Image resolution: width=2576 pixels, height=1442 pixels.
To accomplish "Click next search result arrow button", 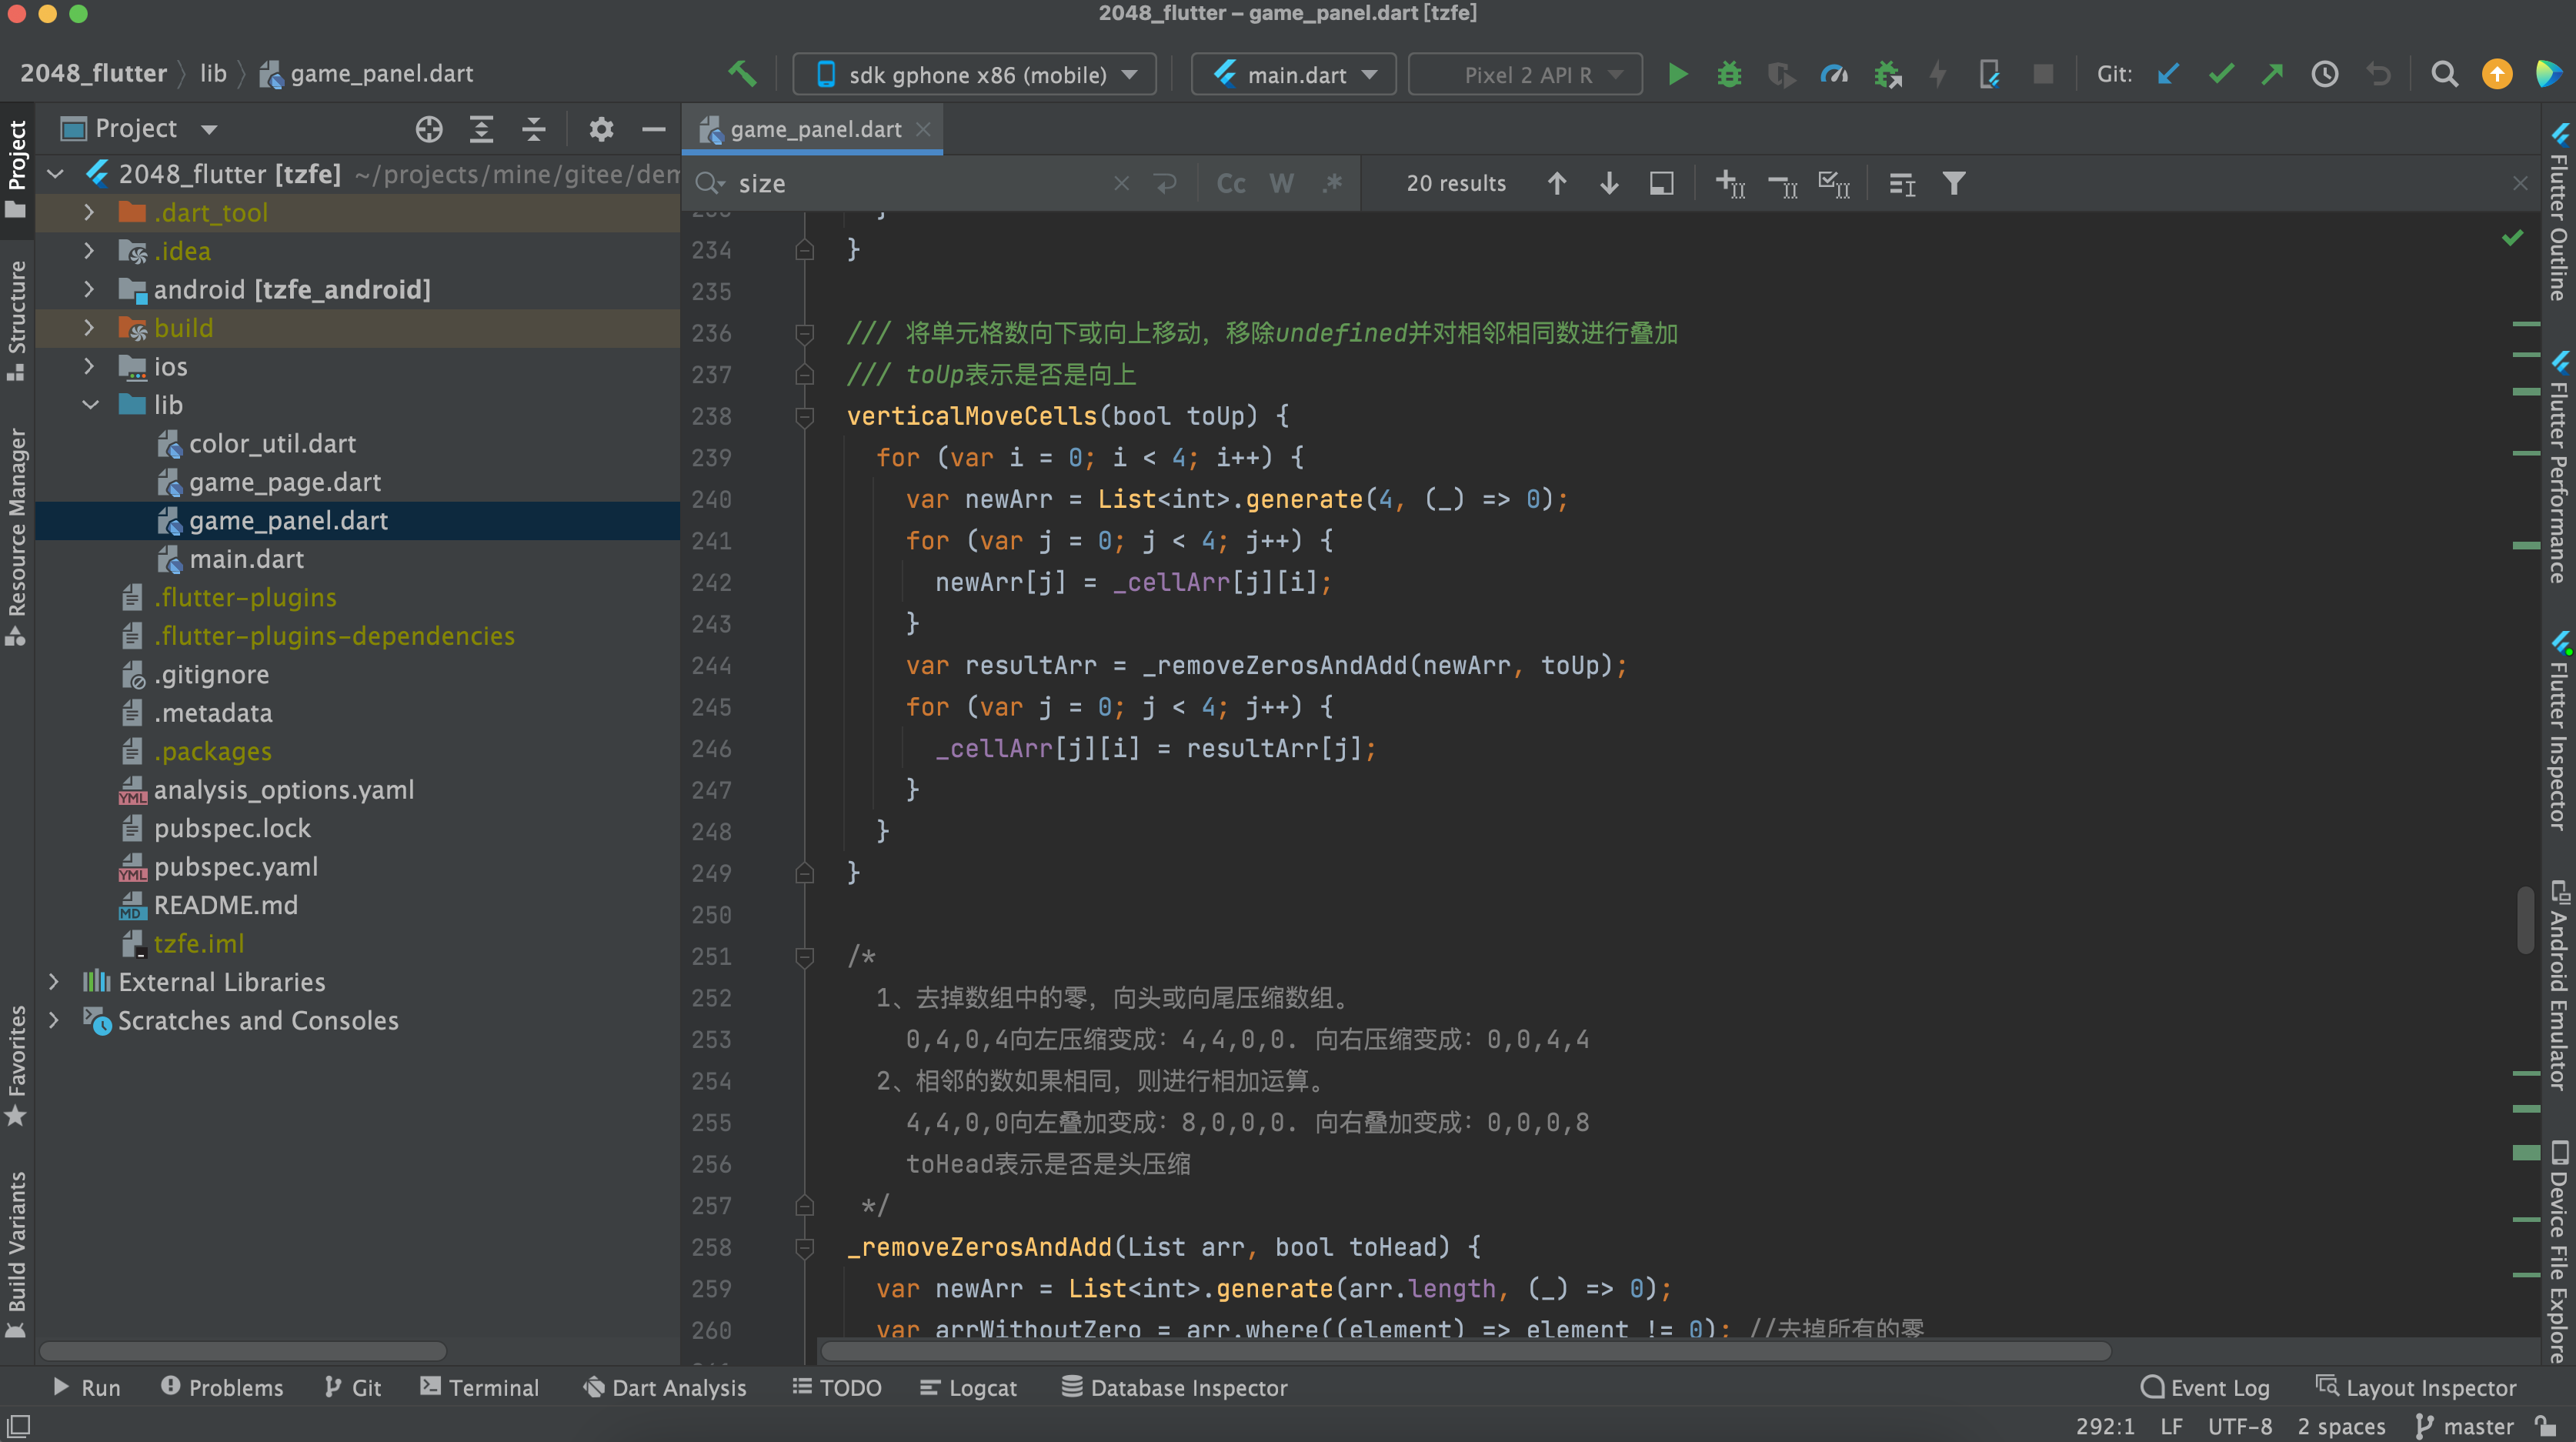I will (x=1608, y=184).
